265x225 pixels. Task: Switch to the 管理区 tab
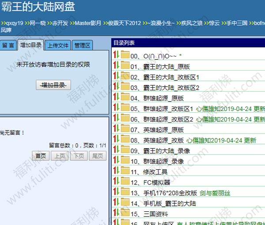click(83, 45)
